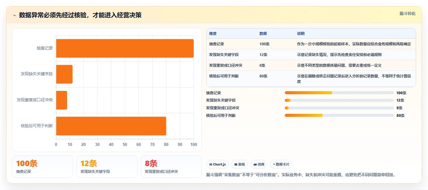Click the lightning icon beside the page title
This screenshot has width=428, height=190.
[14, 15]
